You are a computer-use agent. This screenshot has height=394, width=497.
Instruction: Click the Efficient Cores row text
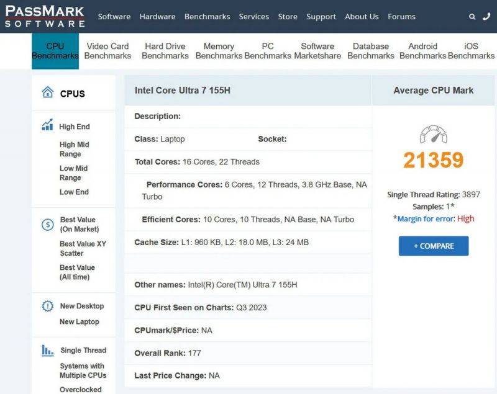pos(248,219)
